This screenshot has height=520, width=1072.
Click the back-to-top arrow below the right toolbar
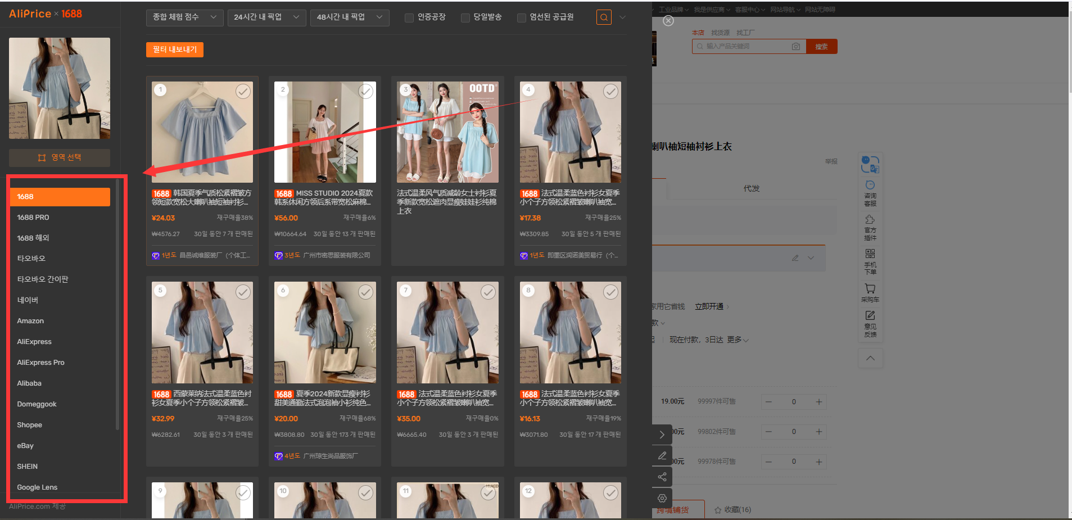point(870,358)
